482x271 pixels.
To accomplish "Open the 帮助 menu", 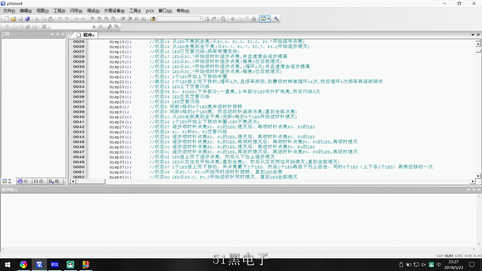I will click(183, 11).
